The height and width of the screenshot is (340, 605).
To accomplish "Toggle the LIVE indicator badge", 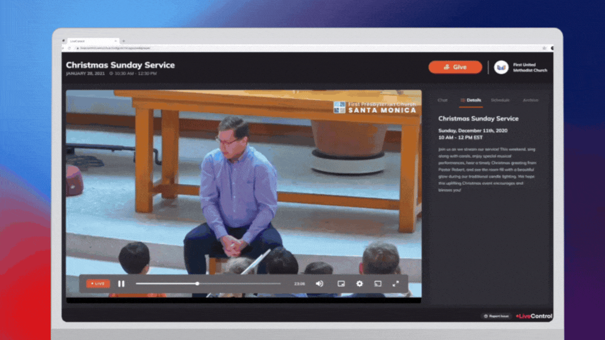I will coord(99,283).
